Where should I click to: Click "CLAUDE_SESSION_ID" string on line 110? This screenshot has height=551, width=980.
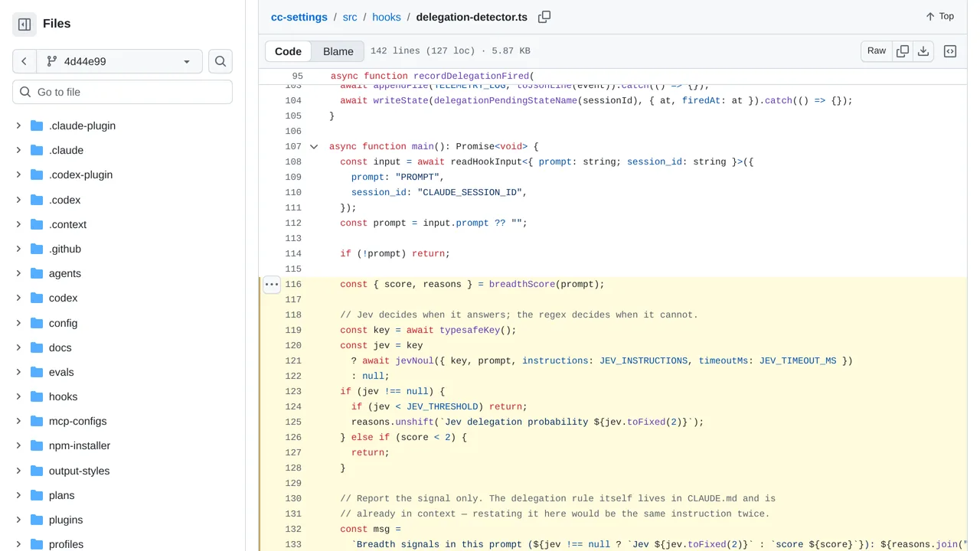469,192
